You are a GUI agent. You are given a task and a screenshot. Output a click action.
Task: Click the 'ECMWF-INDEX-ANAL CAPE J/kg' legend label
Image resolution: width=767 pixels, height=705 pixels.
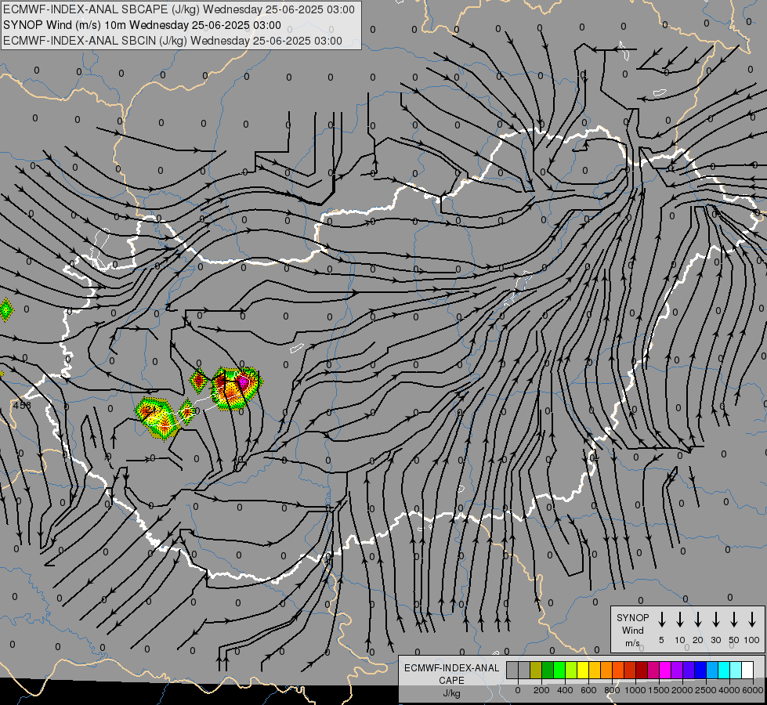pyautogui.click(x=451, y=680)
